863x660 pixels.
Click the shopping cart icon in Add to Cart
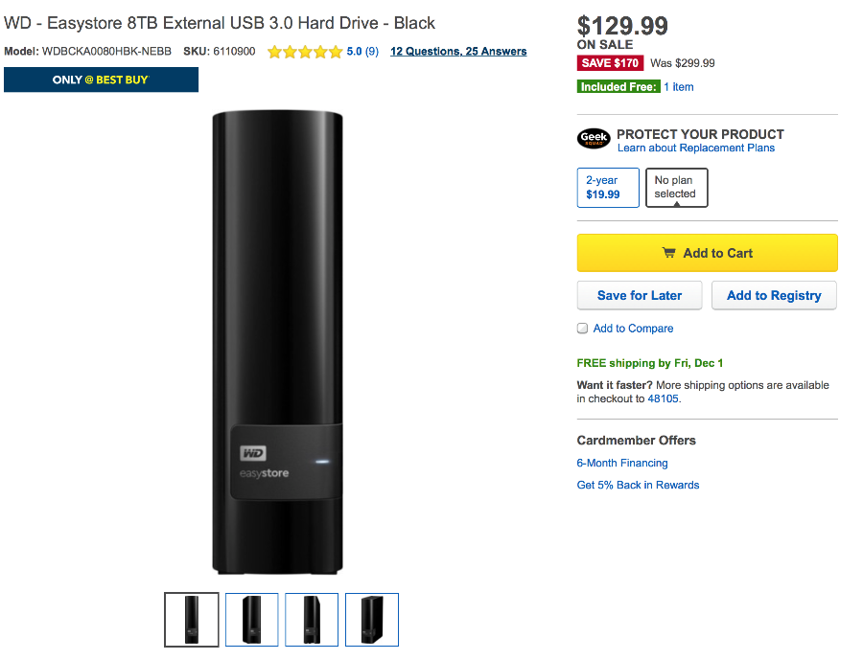click(x=668, y=253)
